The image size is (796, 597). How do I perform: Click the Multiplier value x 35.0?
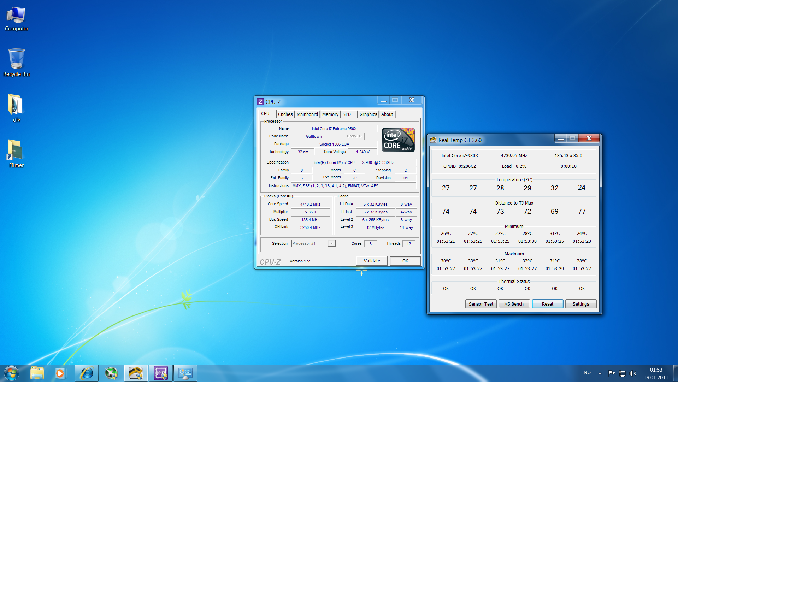point(310,212)
